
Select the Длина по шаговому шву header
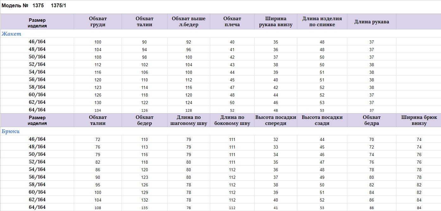click(189, 120)
